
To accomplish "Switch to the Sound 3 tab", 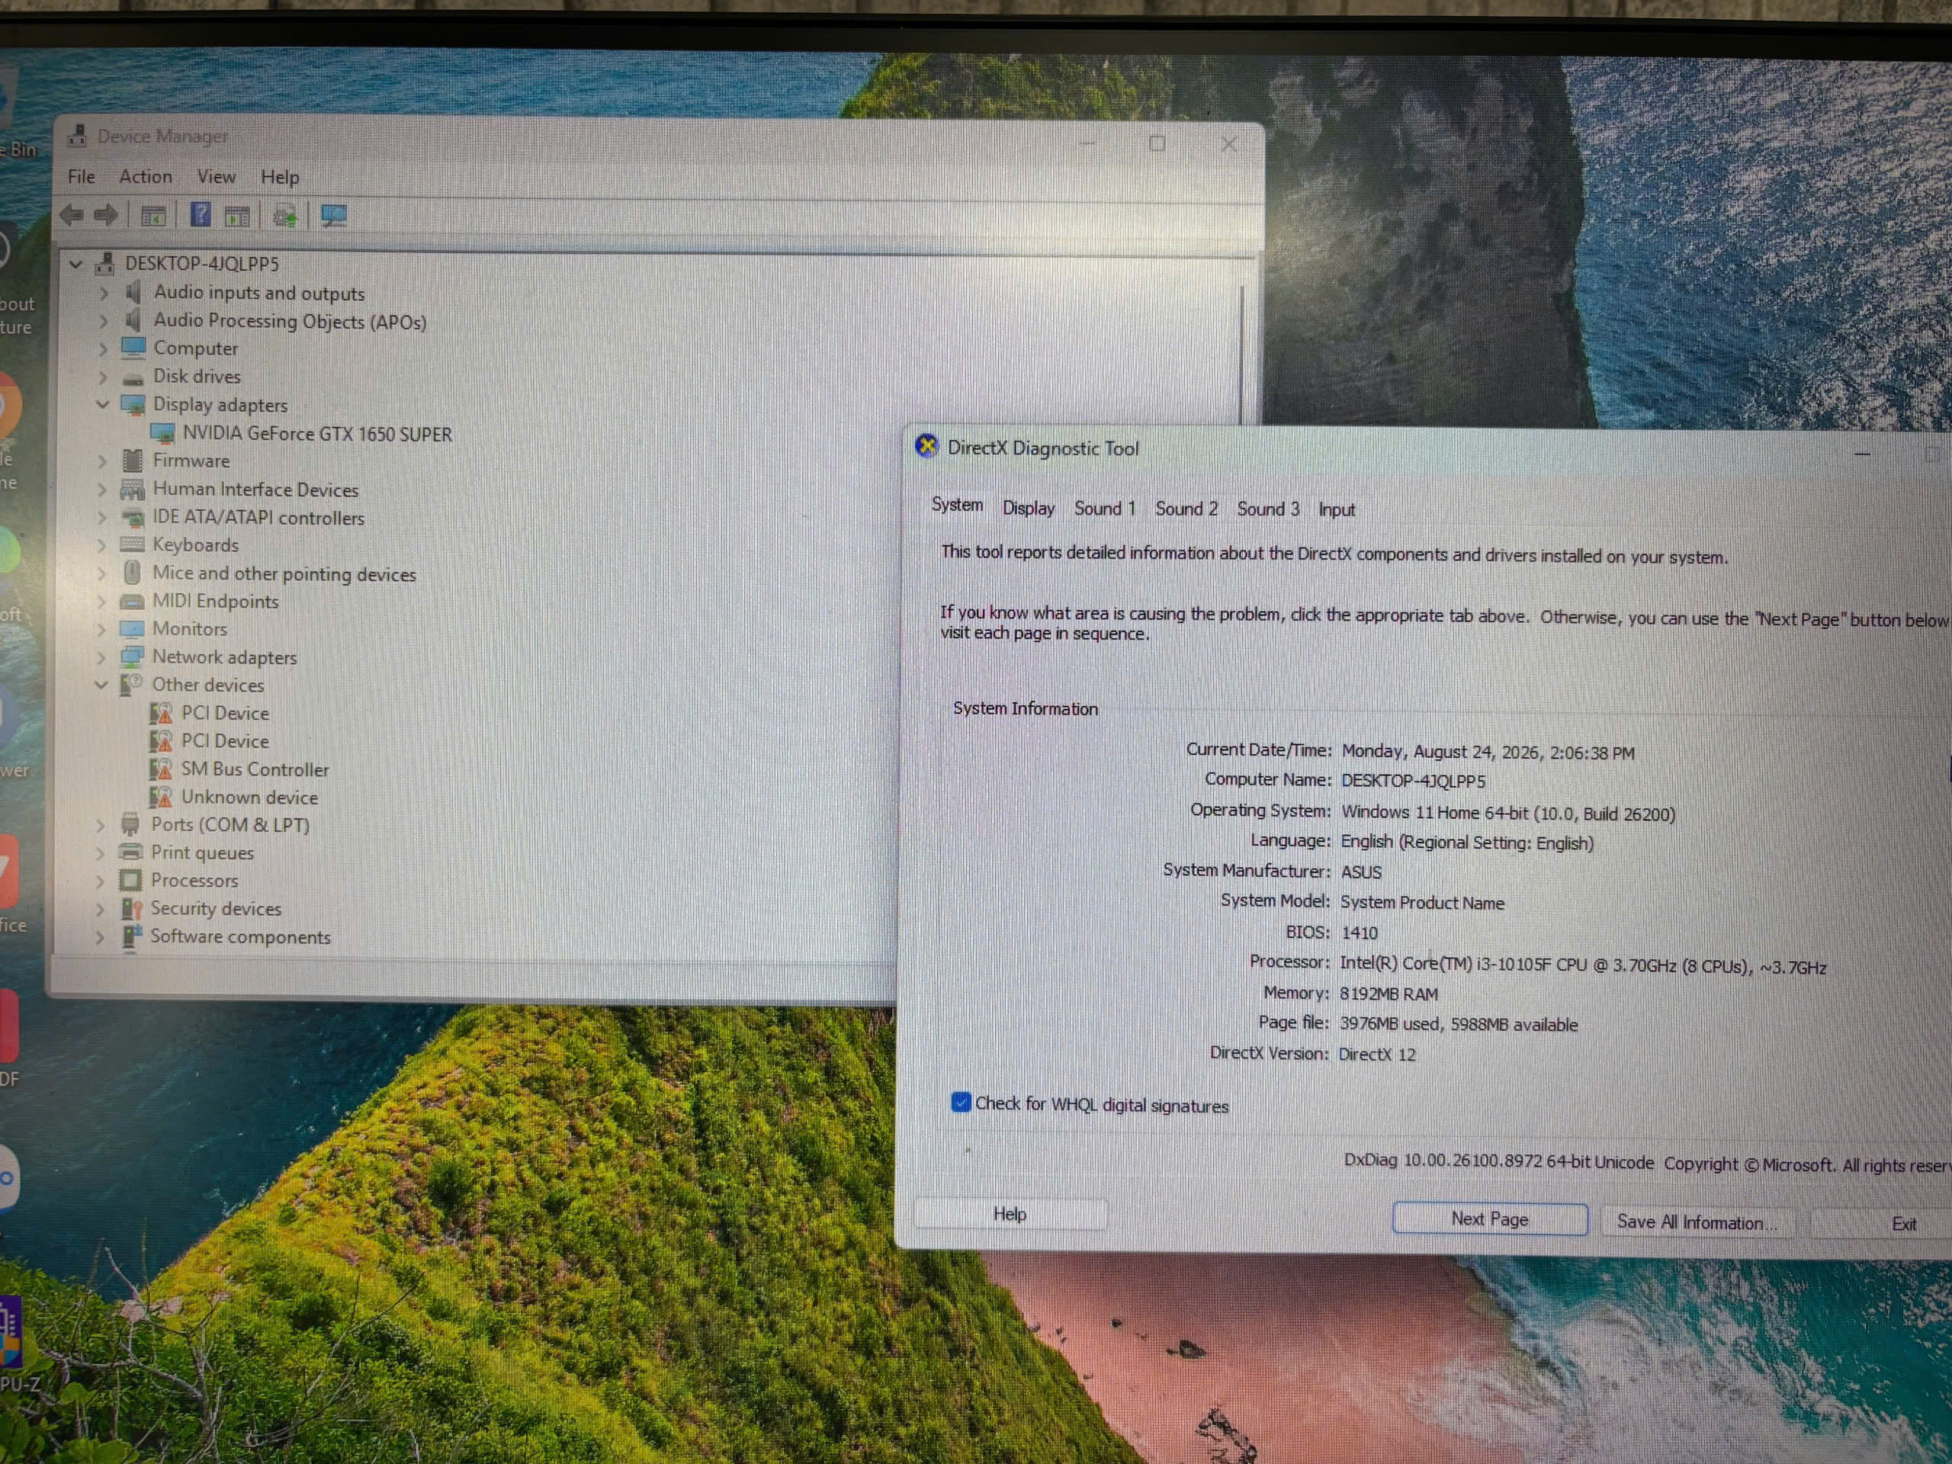I will (1268, 509).
